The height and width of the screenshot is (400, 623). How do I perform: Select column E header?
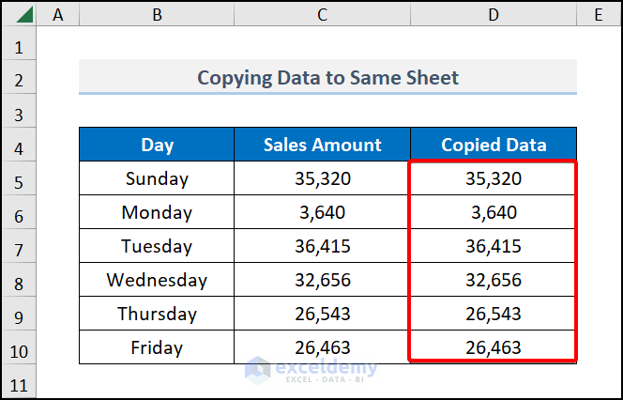[x=599, y=14]
